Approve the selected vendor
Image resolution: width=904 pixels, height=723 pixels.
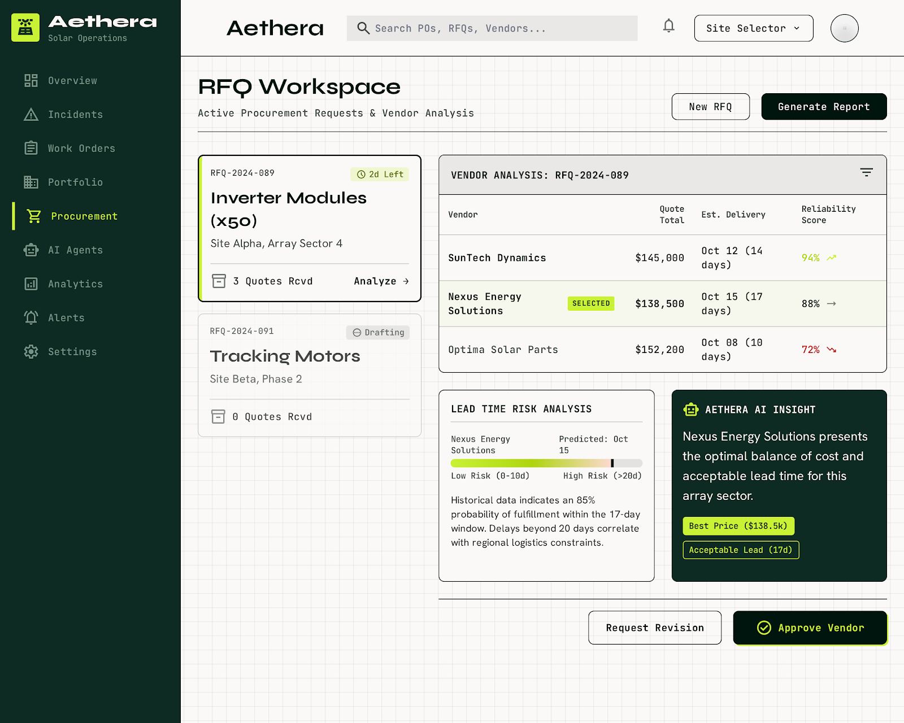click(810, 628)
